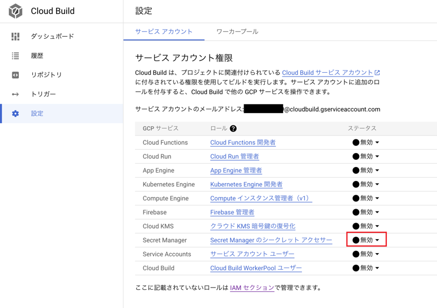
Task: Switch to the ワーカープール tab
Action: [237, 32]
